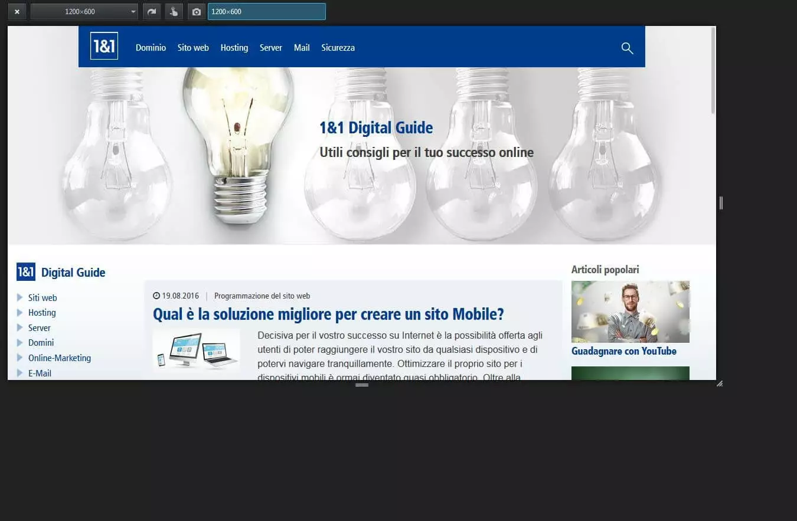Open Hosting category in sidebar
Screen dimensions: 797x521
[42, 313]
